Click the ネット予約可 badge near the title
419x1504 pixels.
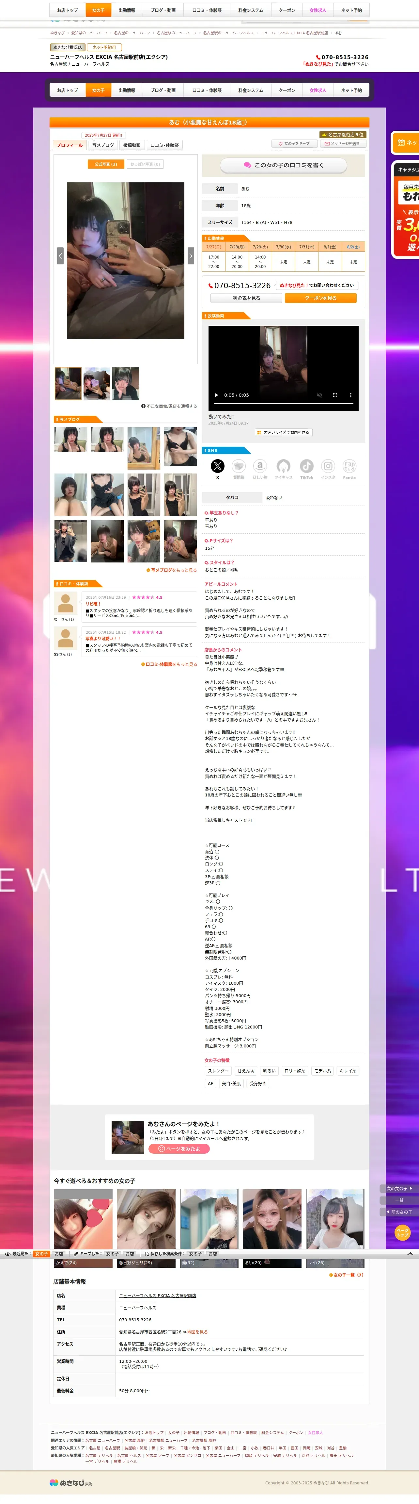(104, 47)
